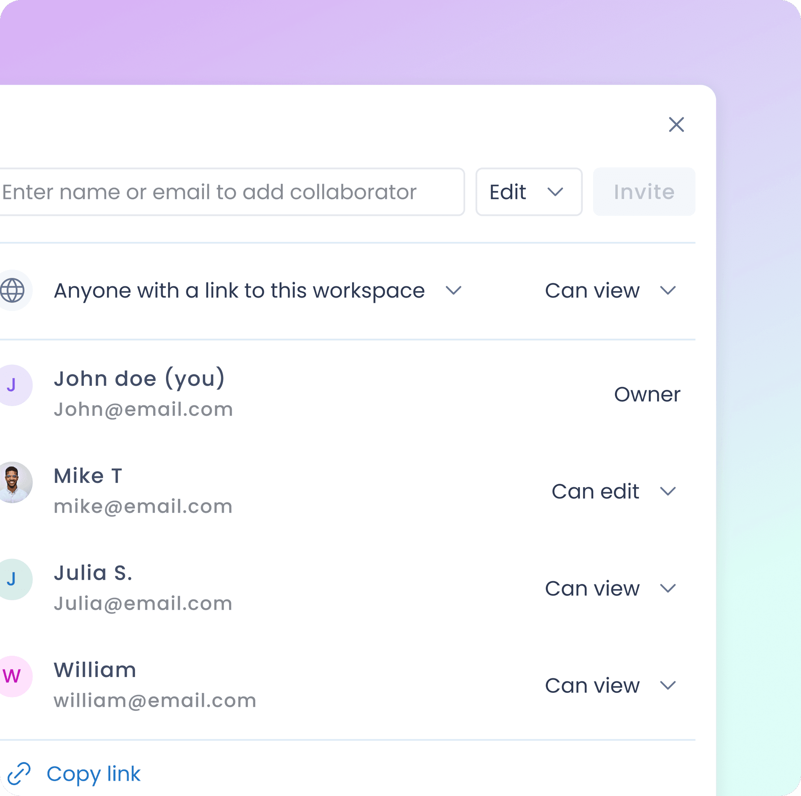Viewport: 801px width, 796px height.
Task: Open Mike T's Can edit dropdown
Action: click(x=614, y=491)
